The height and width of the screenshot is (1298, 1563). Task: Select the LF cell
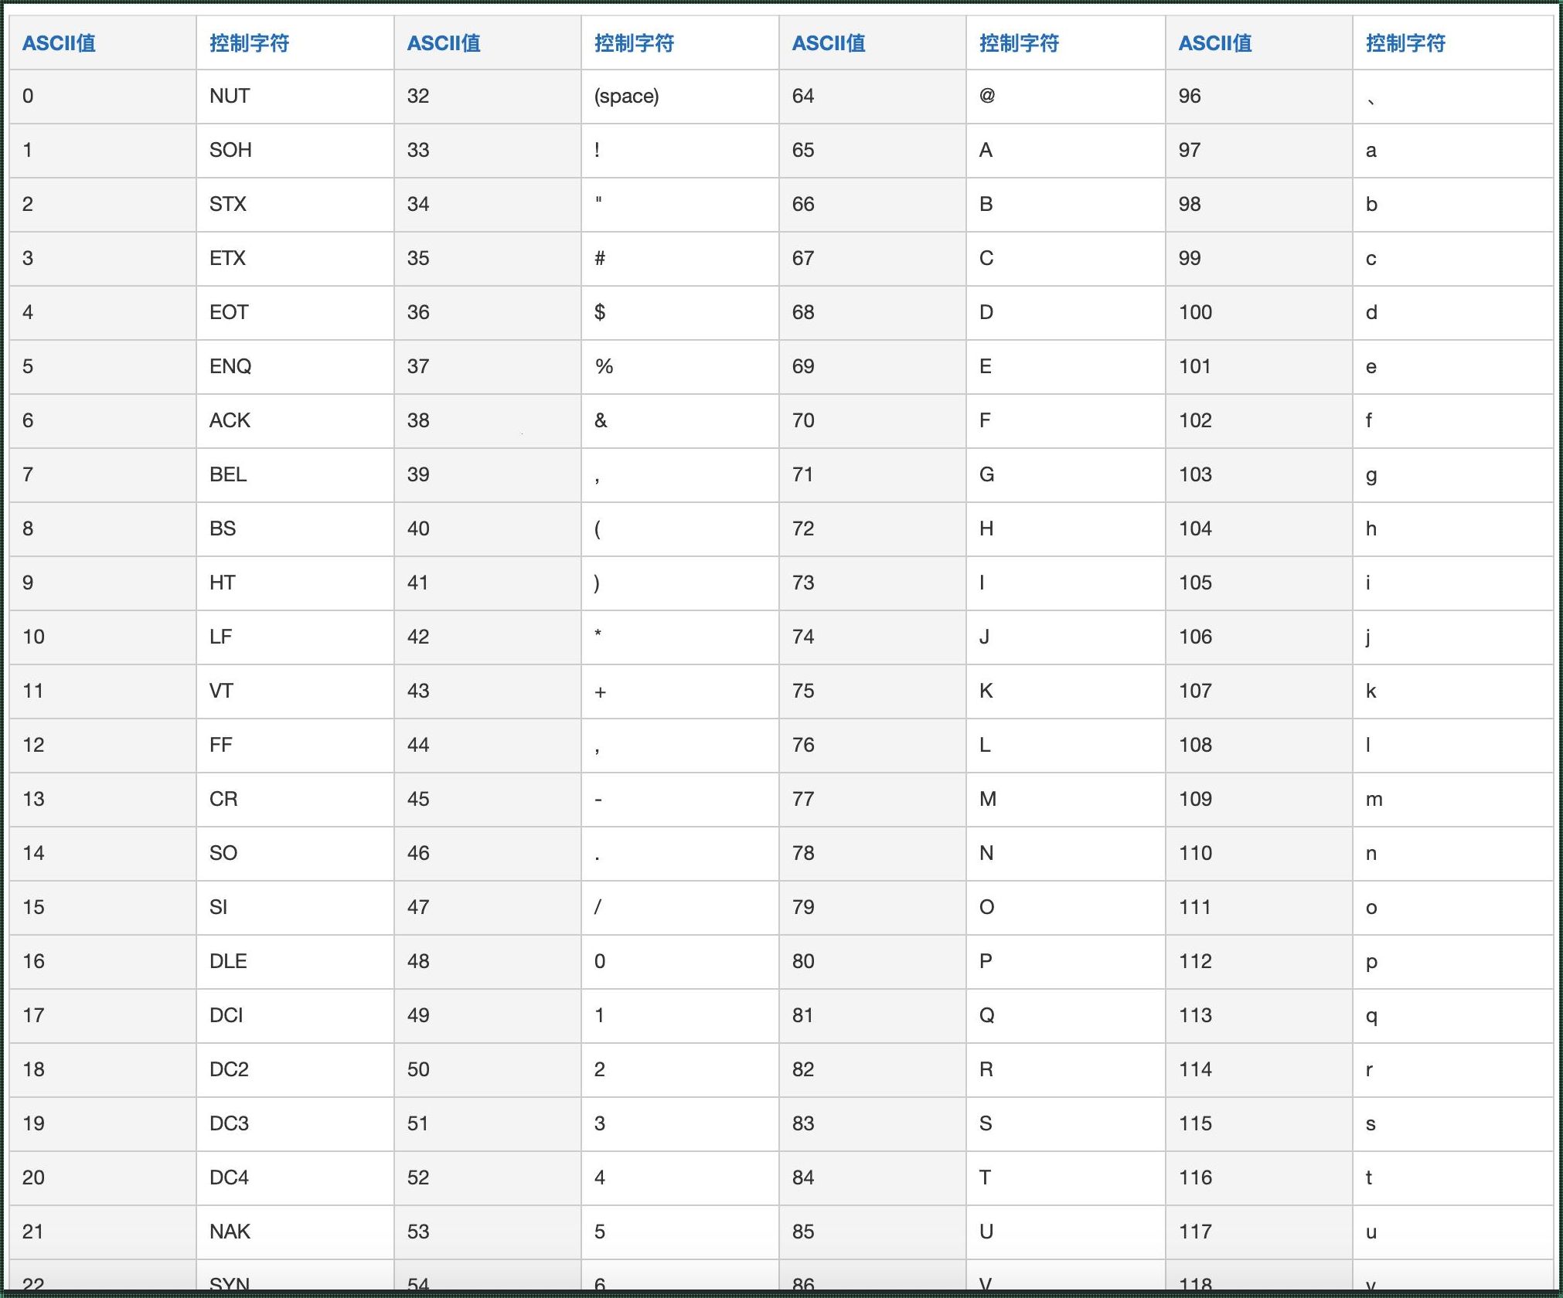point(295,637)
